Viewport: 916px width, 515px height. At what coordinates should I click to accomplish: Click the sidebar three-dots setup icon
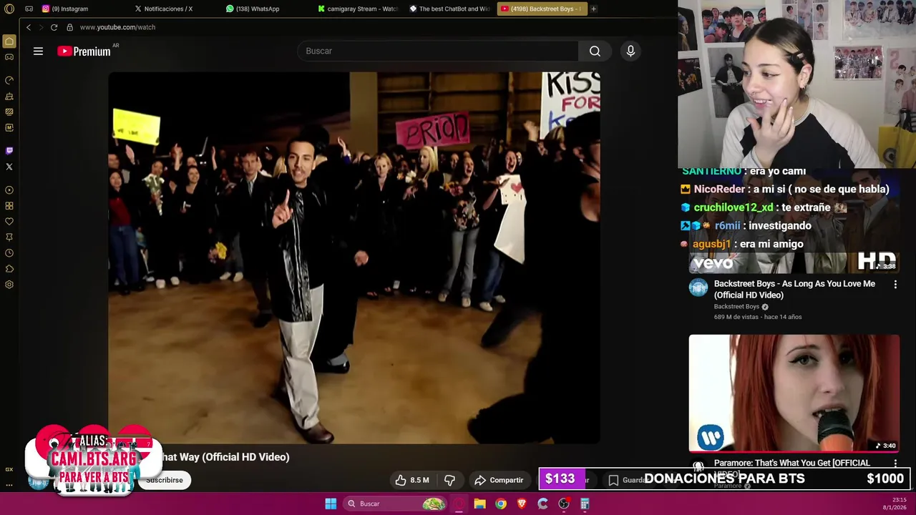9,484
